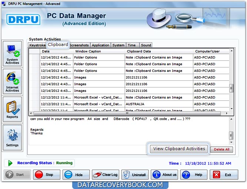This screenshot has width=247, height=189.
Task: Click the title bar application icon
Action: click(4, 4)
